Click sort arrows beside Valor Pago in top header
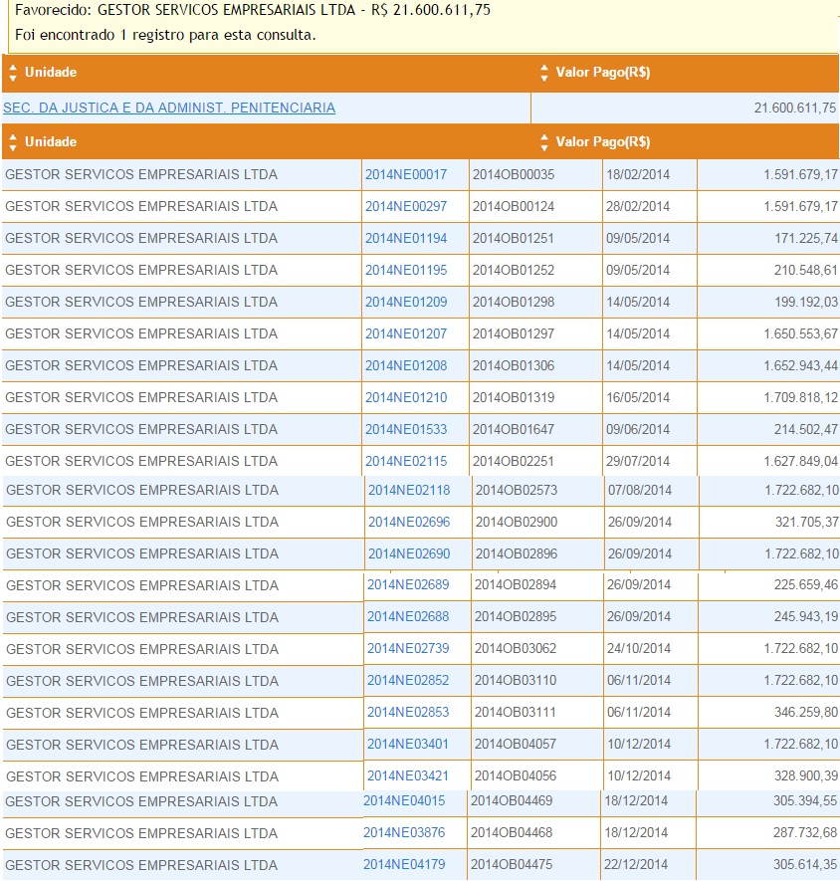Viewport: 840px width, 881px height. point(544,73)
